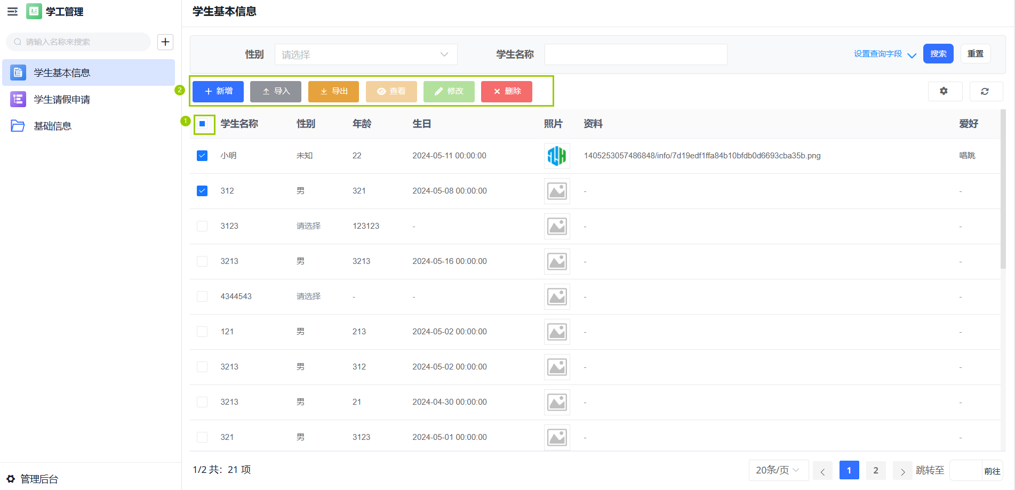Go to next page arrow
The height and width of the screenshot is (490, 1015).
click(x=902, y=470)
